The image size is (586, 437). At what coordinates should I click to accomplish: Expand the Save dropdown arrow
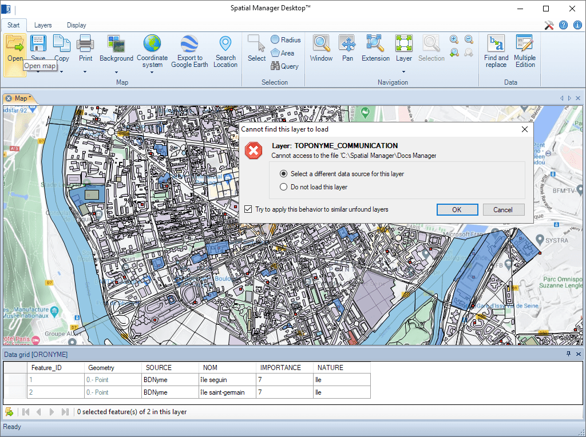(38, 71)
